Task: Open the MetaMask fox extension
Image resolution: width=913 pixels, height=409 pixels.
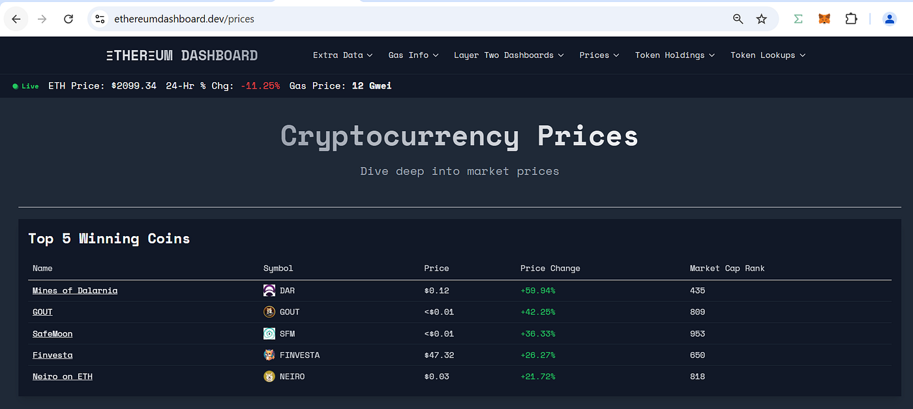Action: point(824,19)
